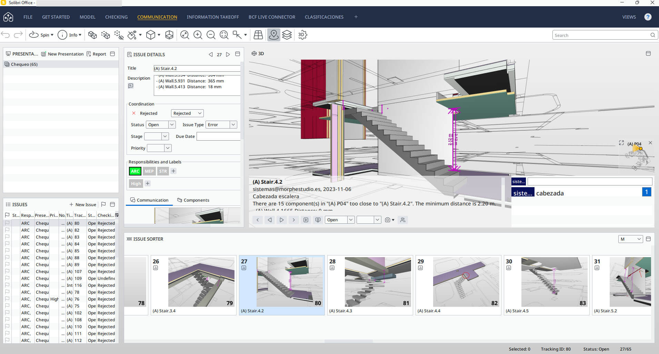This screenshot has height=354, width=659.
Task: Click the Zoom In magnifier icon
Action: pos(198,35)
